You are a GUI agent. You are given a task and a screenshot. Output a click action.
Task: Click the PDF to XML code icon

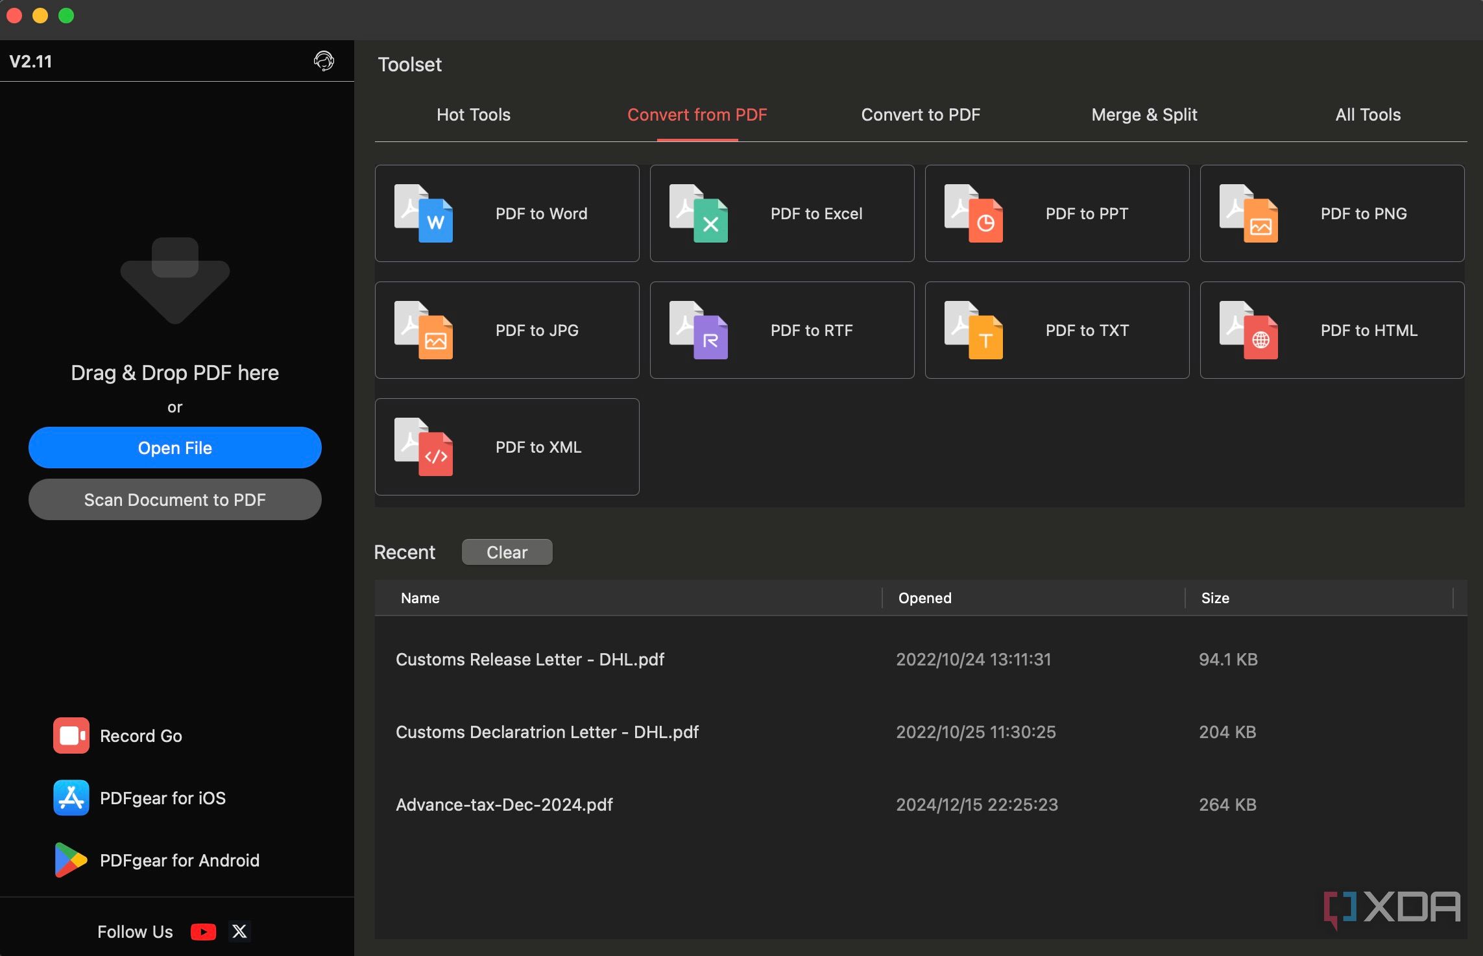click(424, 447)
